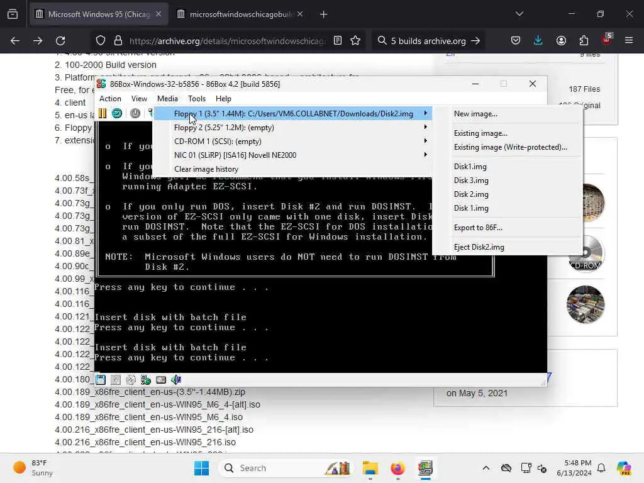This screenshot has width=644, height=483.
Task: Click the sound speaker icon in status bar
Action: [x=176, y=379]
